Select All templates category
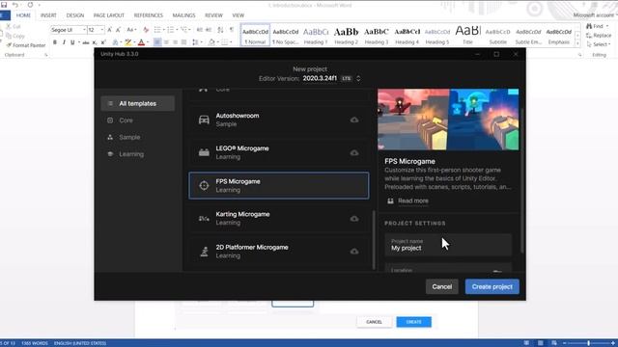The width and height of the screenshot is (618, 347). tap(137, 103)
